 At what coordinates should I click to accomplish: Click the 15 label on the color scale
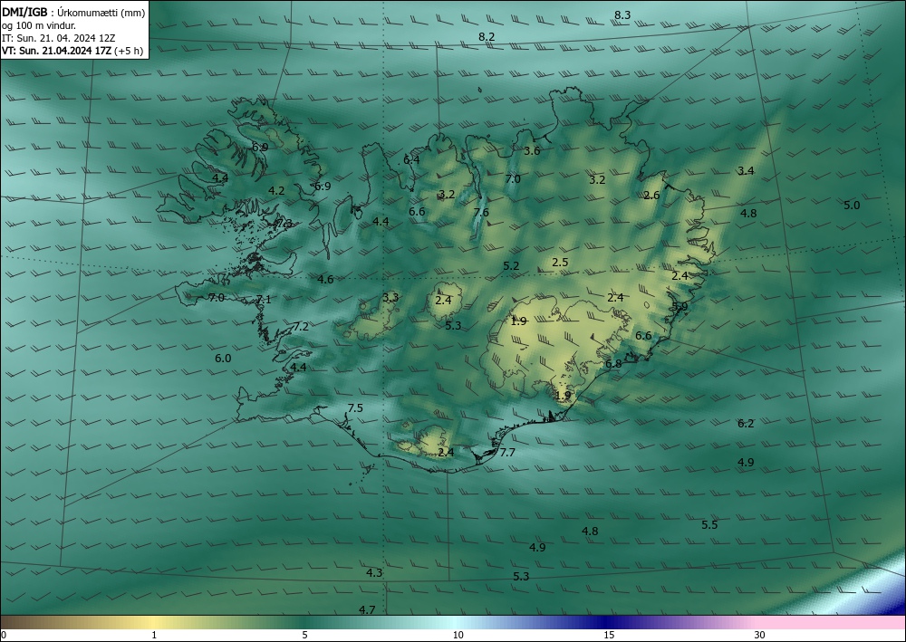[609, 635]
